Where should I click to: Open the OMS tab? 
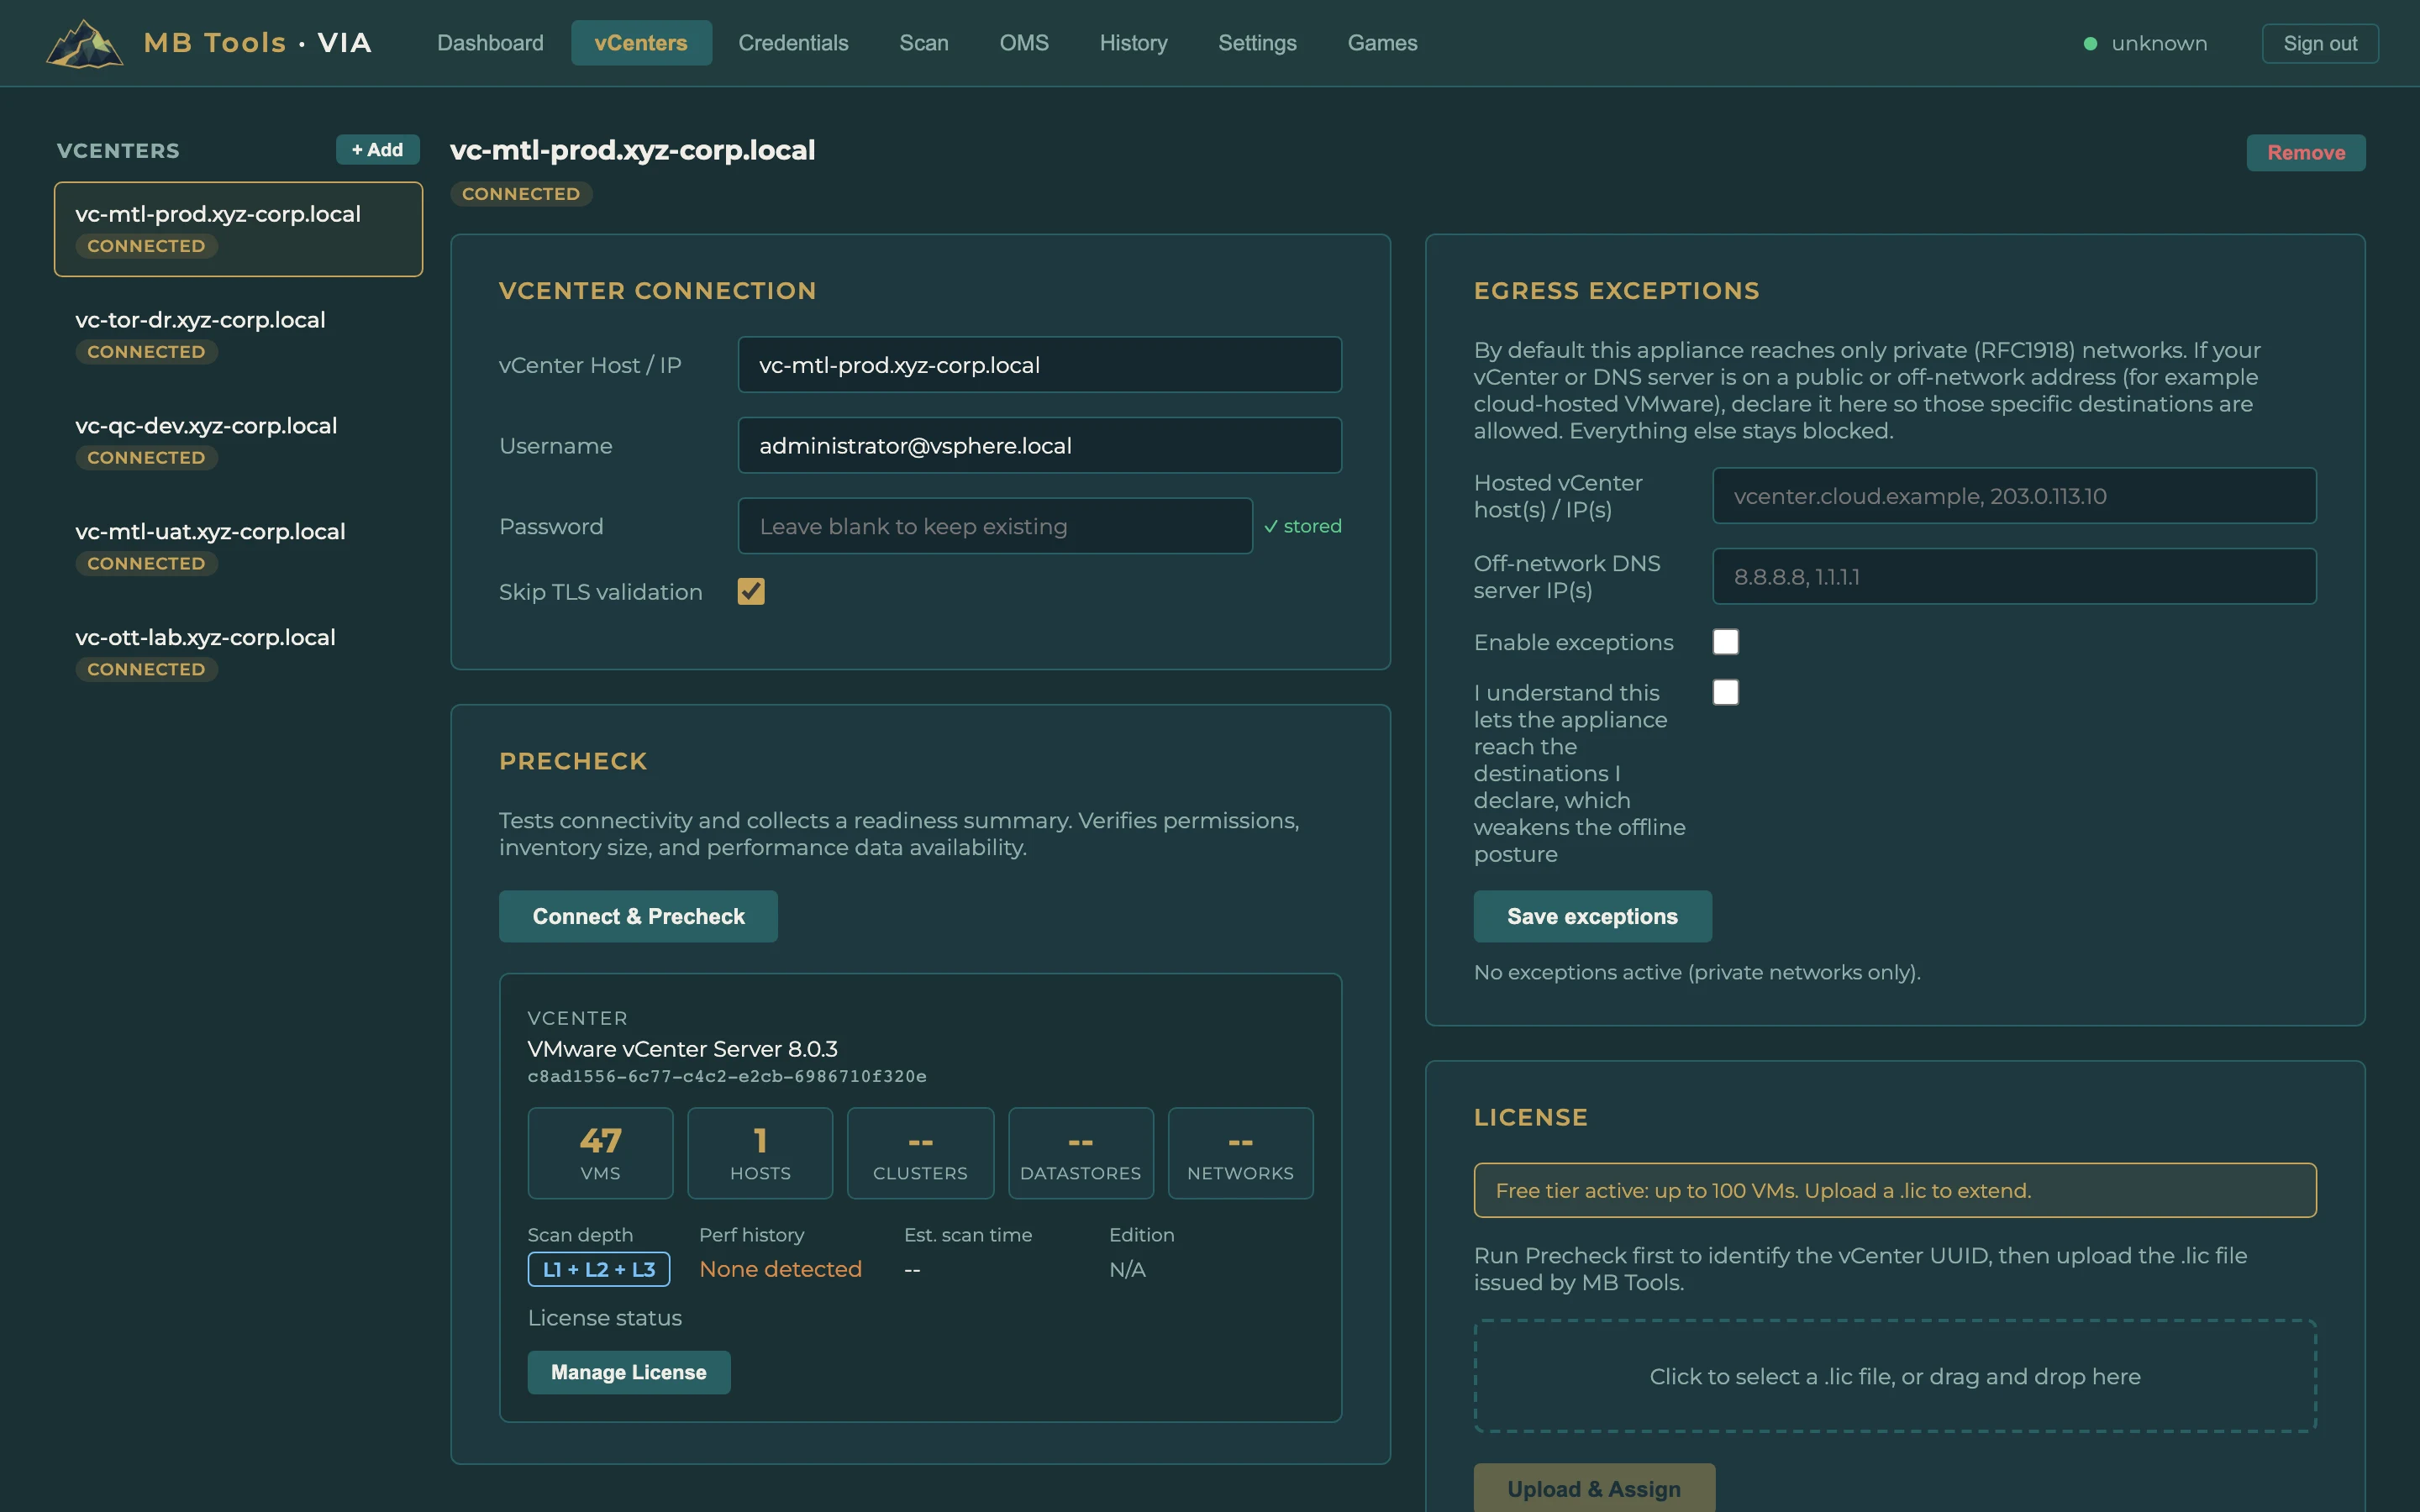[1024, 43]
